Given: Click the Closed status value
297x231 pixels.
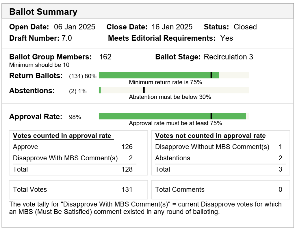Looking at the screenshot, I should pos(245,27).
